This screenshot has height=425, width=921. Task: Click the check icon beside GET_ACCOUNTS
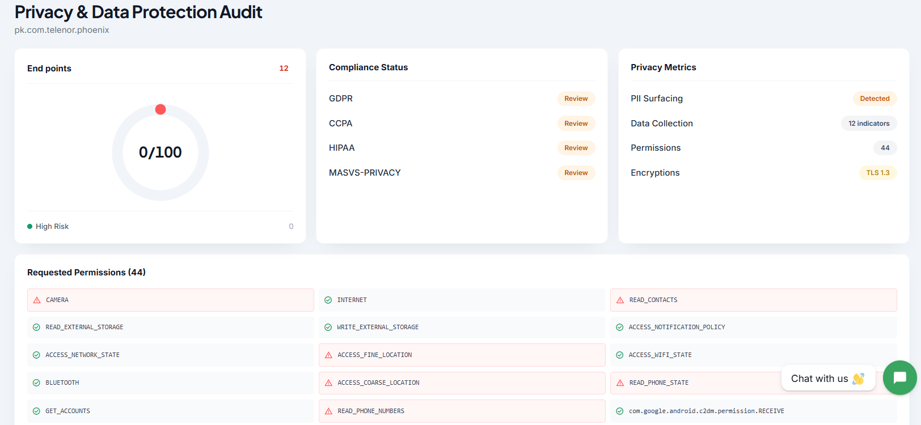[36, 411]
